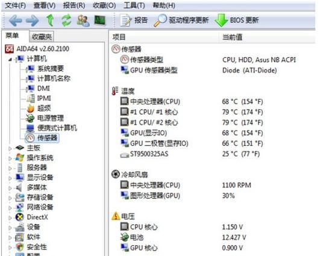This screenshot has width=329, height=256.
Task: Click the 主板 motherboard icon
Action: coord(20,148)
